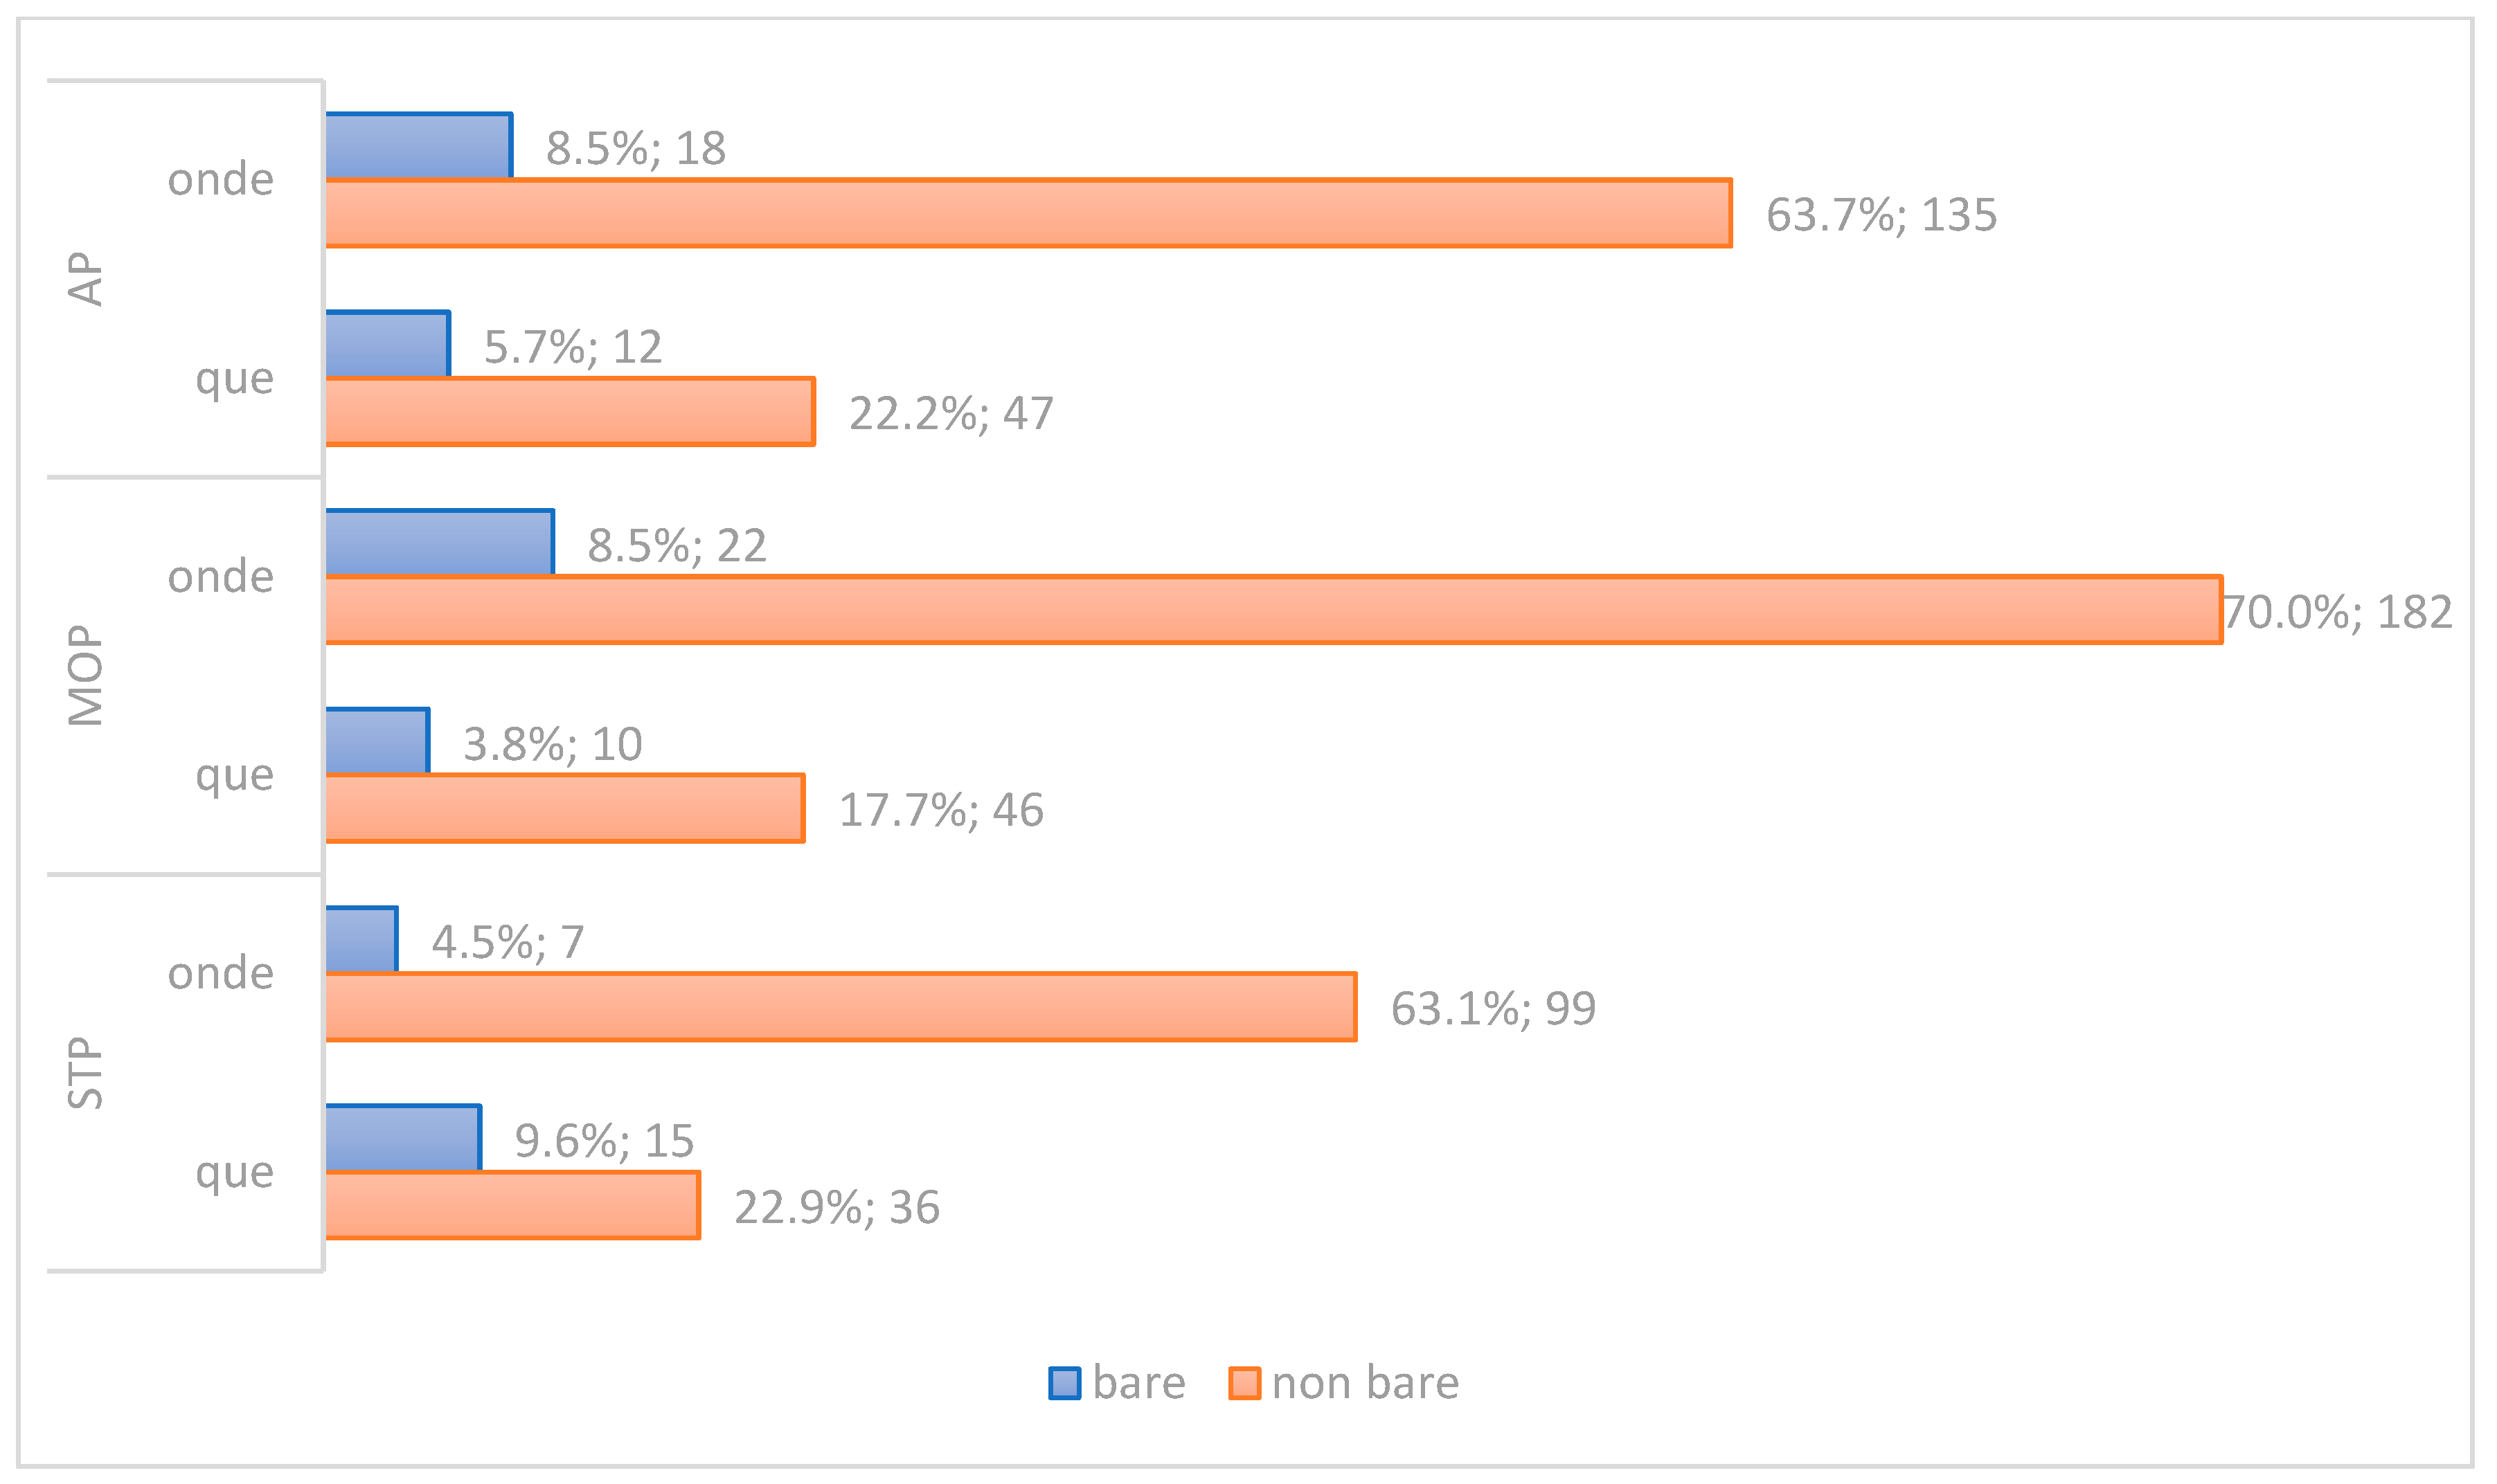Click the longest orange bar, 70.0%; 182
Screen dimensions: 2497x1484
(x=1273, y=610)
